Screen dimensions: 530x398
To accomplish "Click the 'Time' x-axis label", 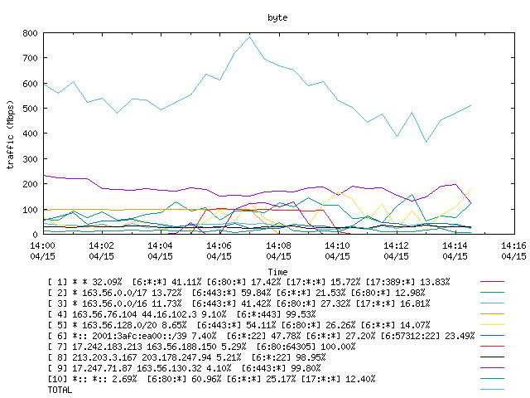I will [278, 272].
